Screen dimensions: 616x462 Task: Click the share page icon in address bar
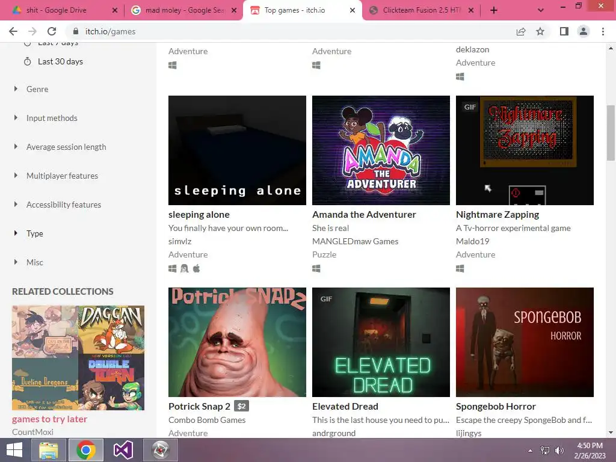[x=521, y=31]
